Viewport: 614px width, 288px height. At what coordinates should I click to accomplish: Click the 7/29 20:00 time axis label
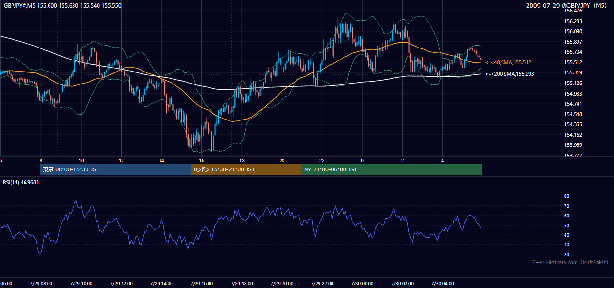tap(282, 284)
